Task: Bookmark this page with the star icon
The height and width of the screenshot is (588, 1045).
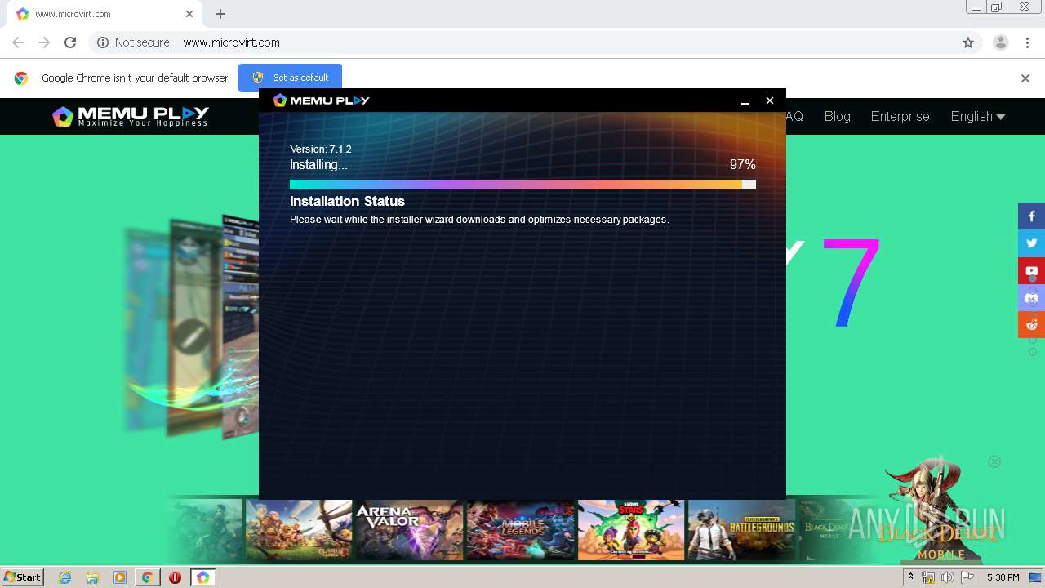Action: pyautogui.click(x=968, y=42)
